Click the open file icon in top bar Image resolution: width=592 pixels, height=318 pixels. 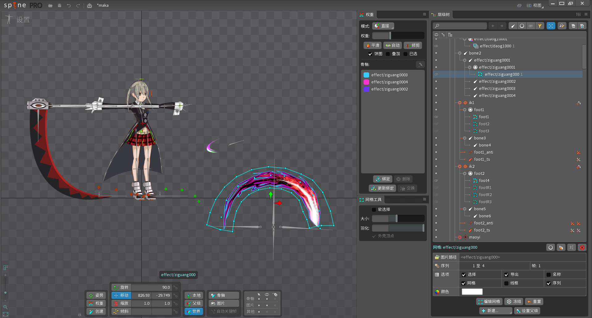click(x=50, y=6)
